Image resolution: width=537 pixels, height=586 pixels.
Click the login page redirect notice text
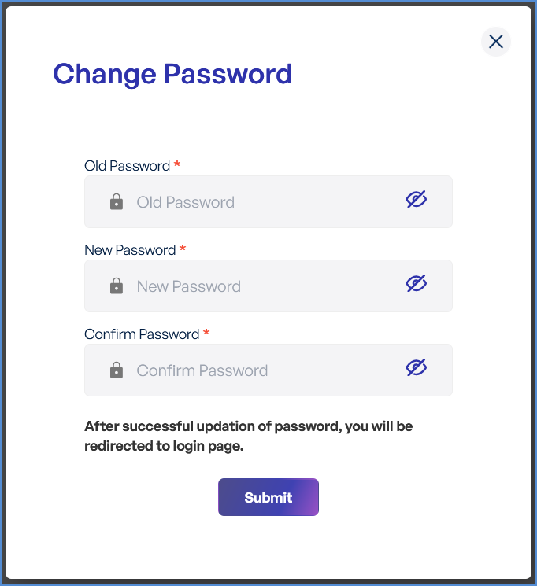coord(248,436)
